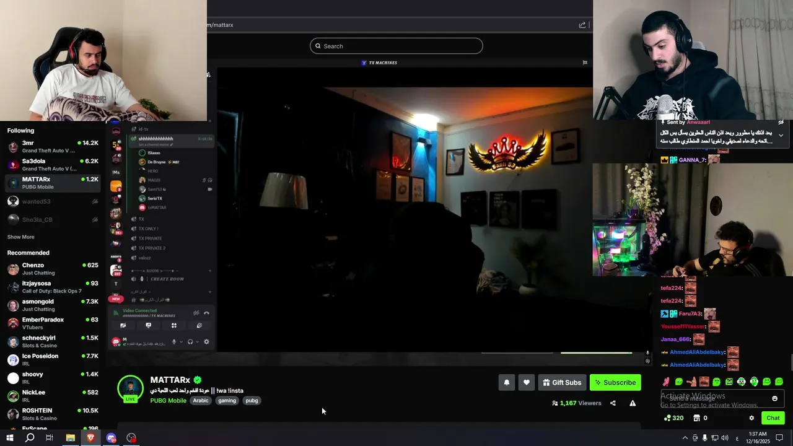Click the MATTARx channel name

coord(170,380)
